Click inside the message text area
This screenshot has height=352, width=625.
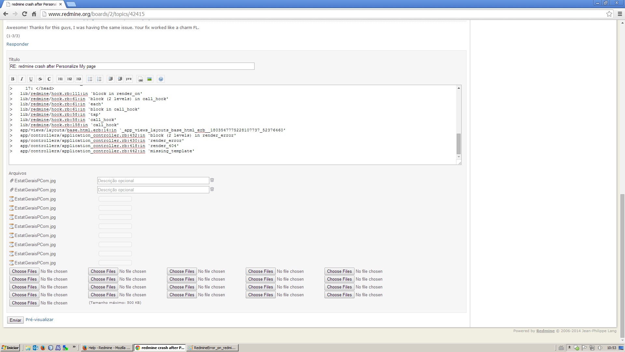pyautogui.click(x=232, y=125)
